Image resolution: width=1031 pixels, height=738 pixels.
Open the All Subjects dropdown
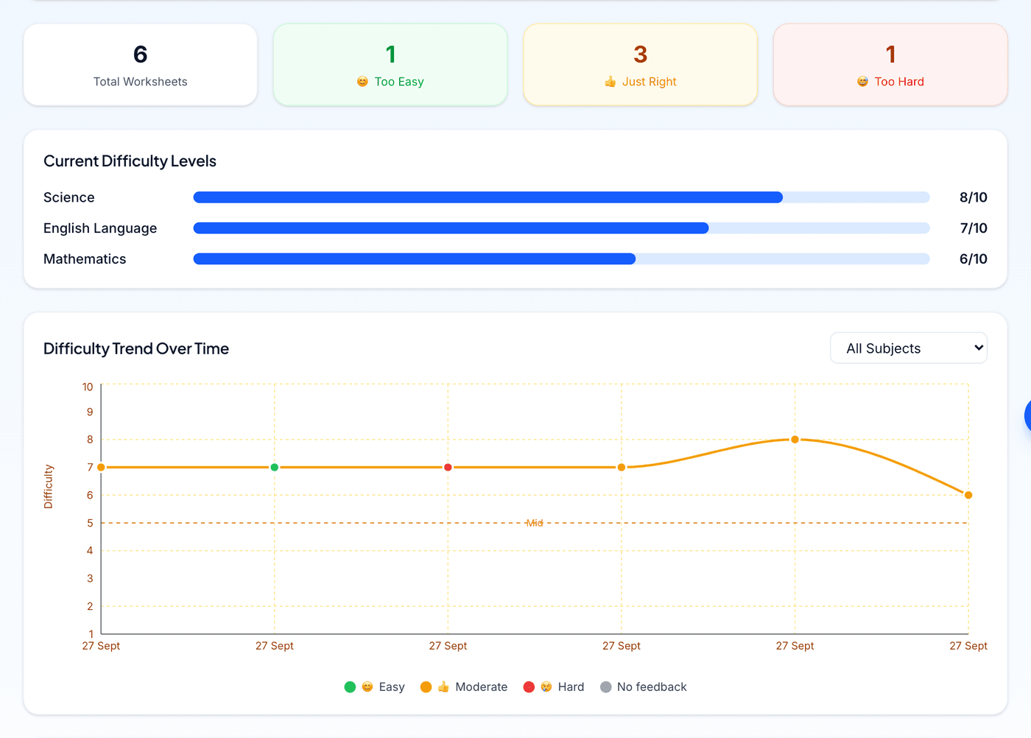(909, 348)
